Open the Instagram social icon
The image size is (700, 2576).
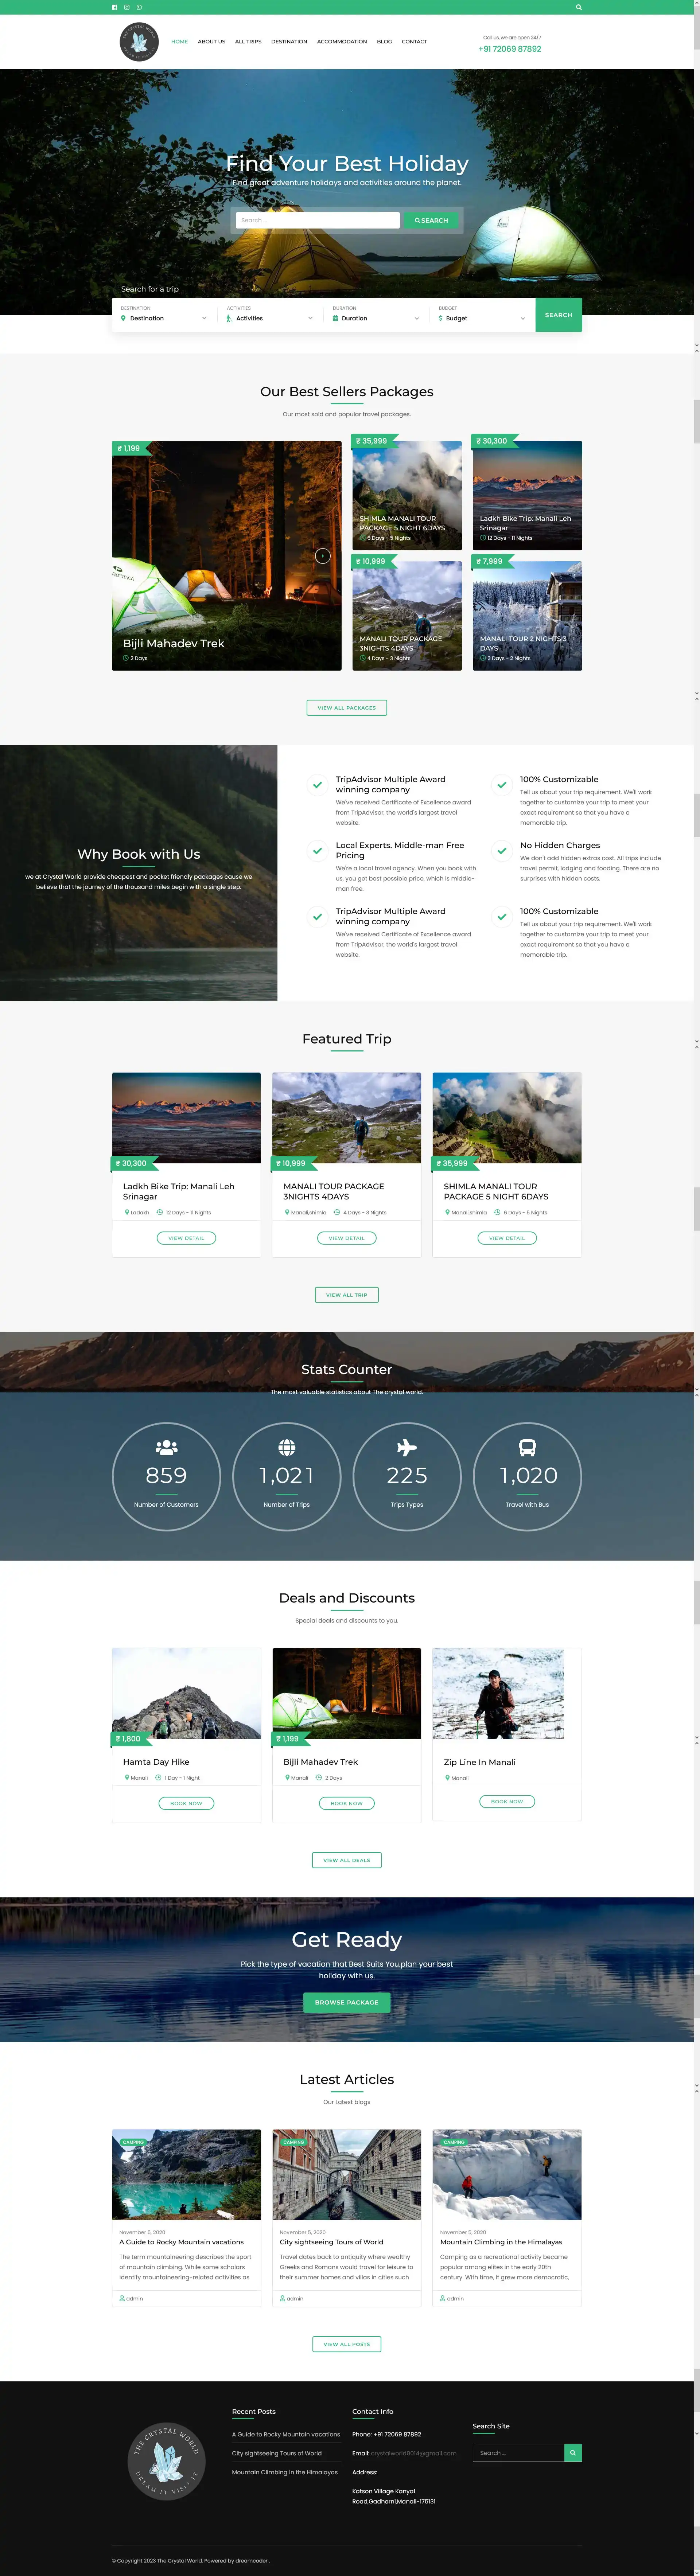(x=127, y=7)
